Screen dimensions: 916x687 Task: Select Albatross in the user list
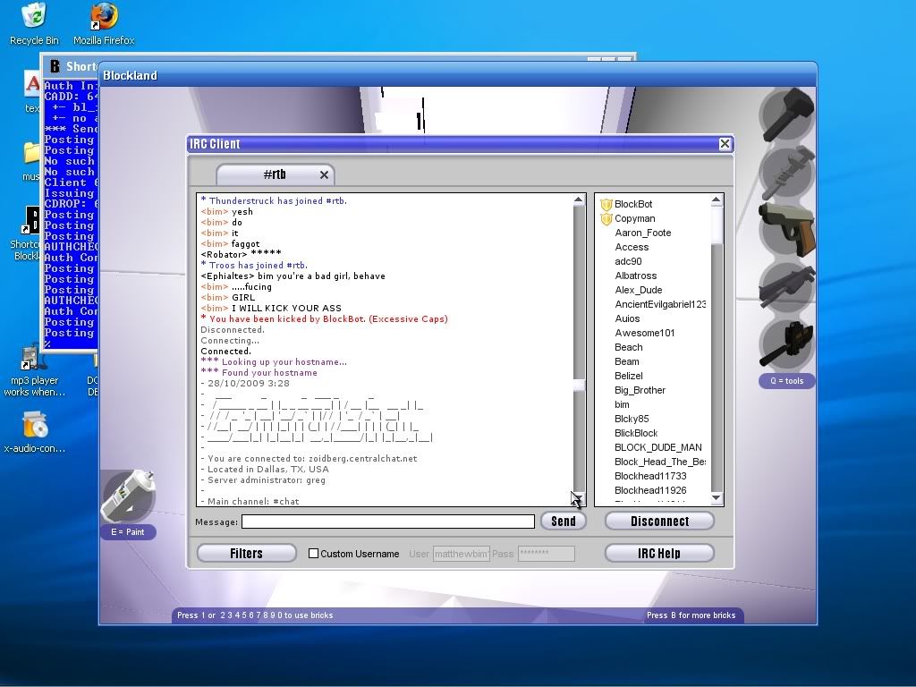point(636,276)
